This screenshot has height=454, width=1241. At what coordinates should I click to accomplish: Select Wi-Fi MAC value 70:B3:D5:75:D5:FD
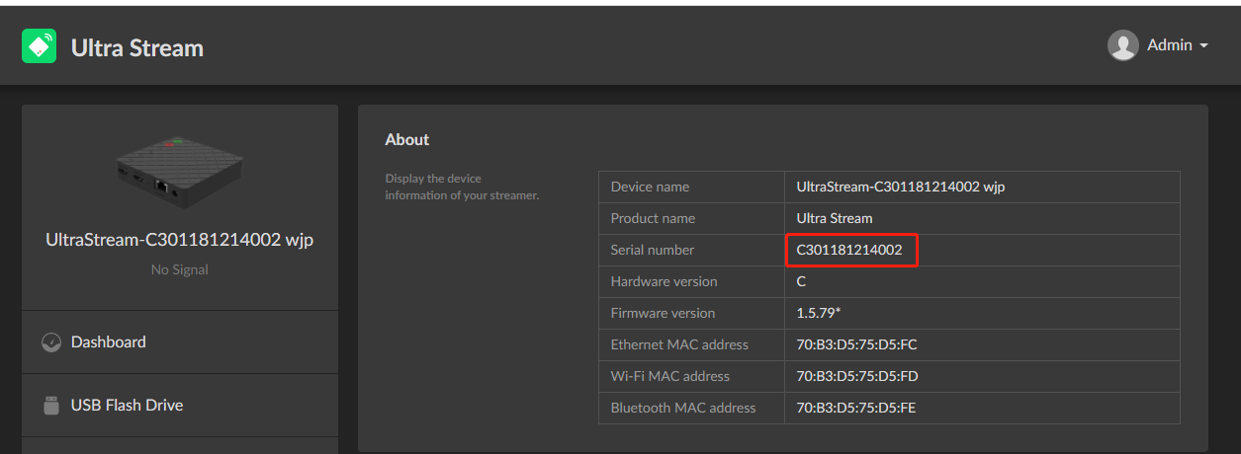[856, 376]
